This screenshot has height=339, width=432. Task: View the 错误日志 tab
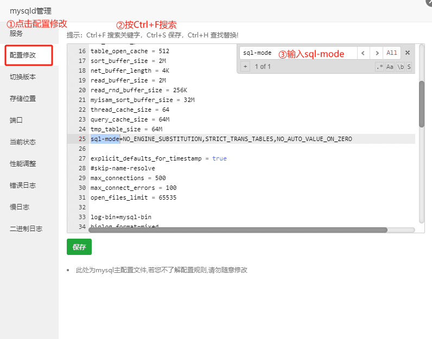[23, 185]
